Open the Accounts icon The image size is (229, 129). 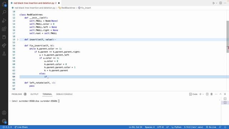4,113
